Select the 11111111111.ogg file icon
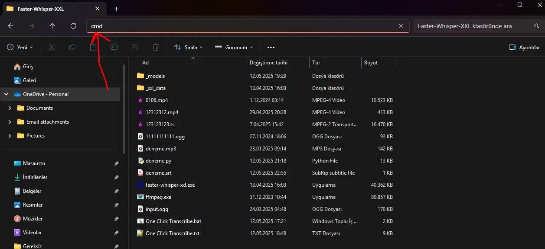545x249 pixels. pos(140,136)
